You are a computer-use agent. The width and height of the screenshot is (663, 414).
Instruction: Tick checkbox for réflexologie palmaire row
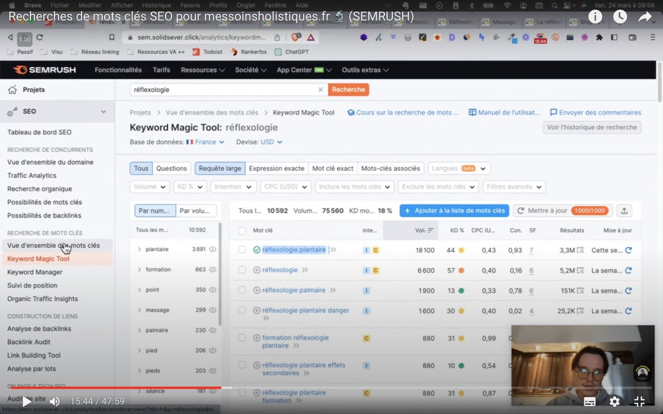(x=242, y=290)
